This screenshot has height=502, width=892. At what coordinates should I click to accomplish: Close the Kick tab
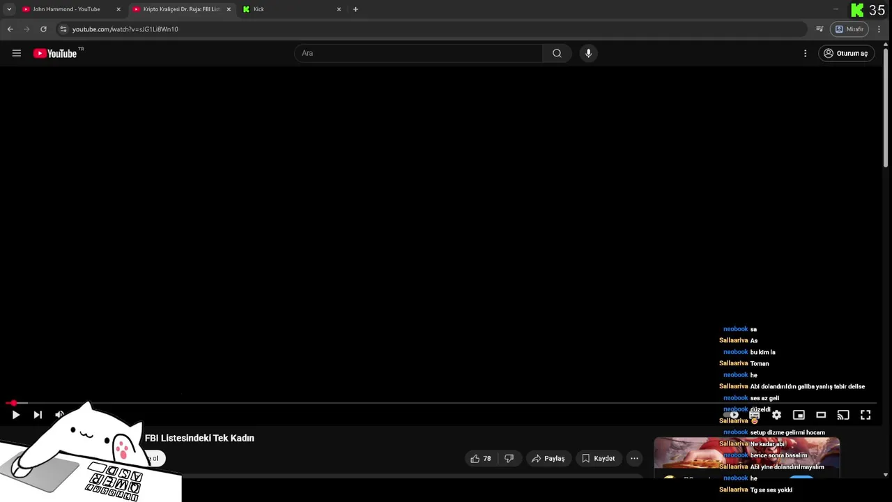click(x=339, y=9)
